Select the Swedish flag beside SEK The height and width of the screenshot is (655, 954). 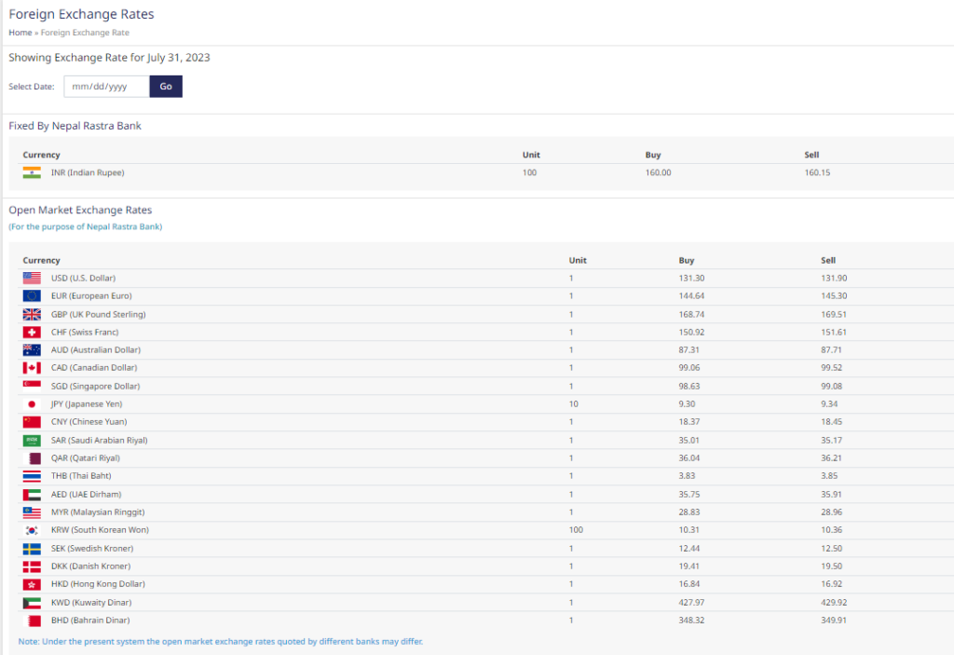coord(32,548)
